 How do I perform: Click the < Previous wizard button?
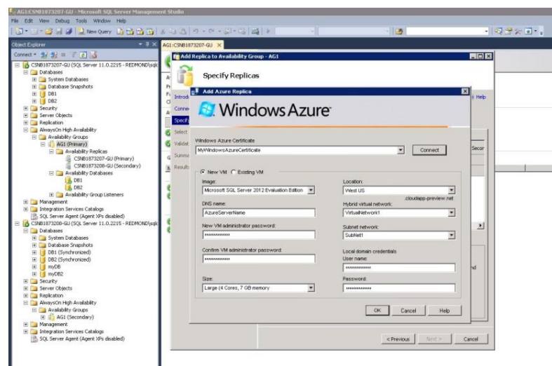point(398,339)
